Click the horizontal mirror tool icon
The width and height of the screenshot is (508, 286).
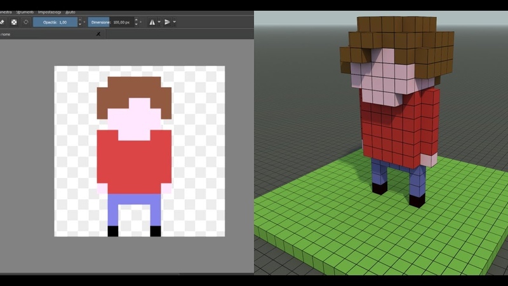click(152, 22)
